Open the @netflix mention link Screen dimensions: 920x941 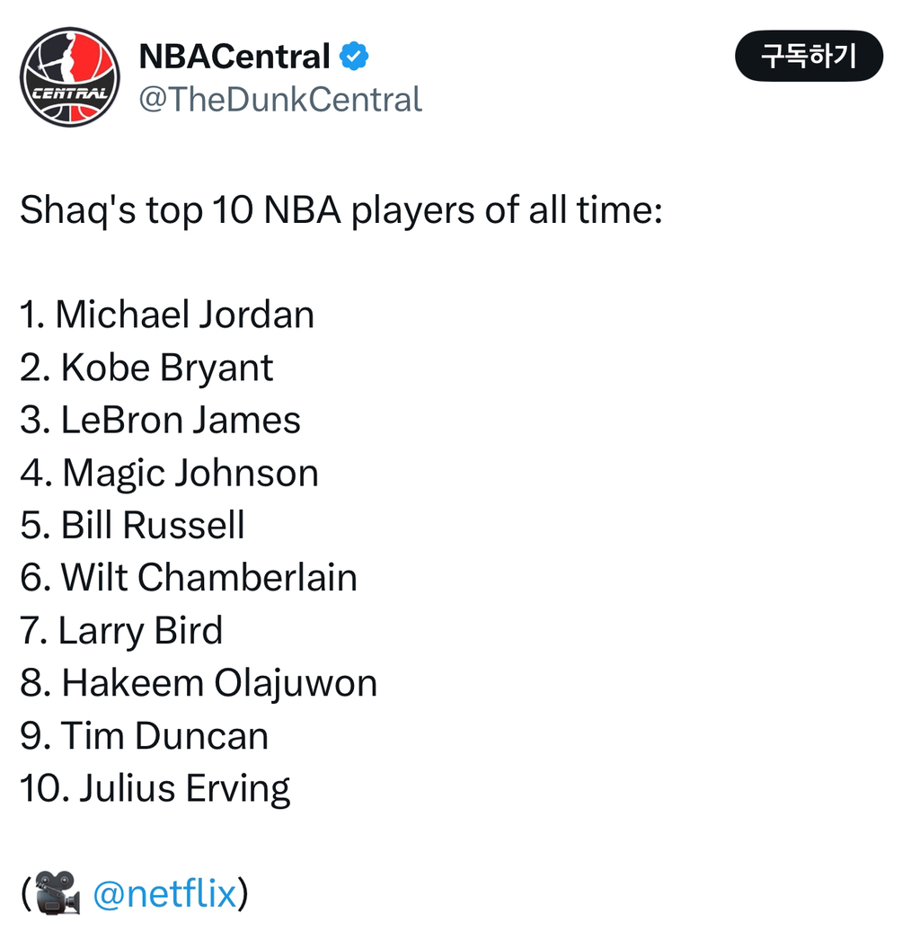pos(164,893)
